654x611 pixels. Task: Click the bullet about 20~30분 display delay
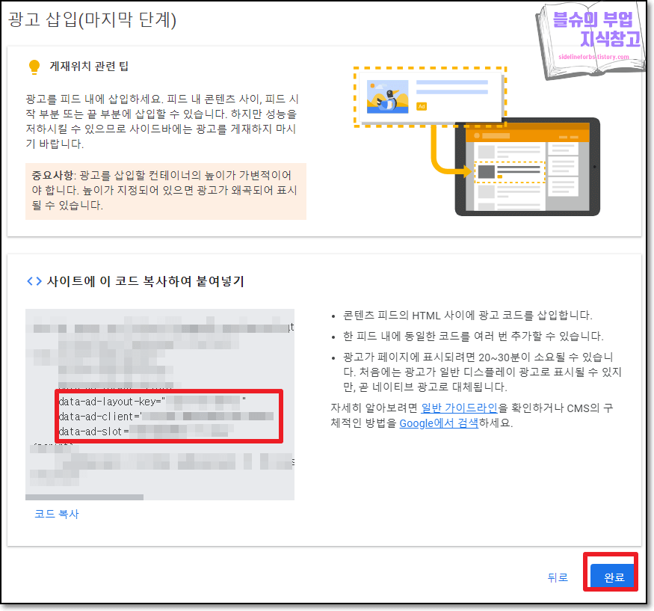coord(482,372)
